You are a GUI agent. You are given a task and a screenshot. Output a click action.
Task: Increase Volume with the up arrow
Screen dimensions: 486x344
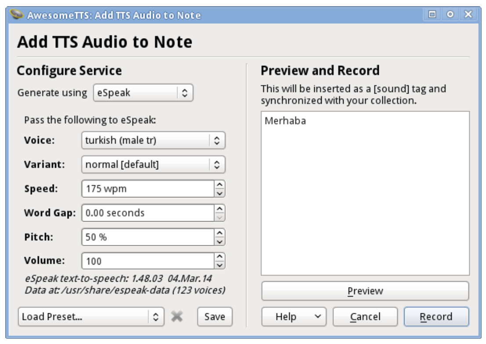click(x=219, y=257)
